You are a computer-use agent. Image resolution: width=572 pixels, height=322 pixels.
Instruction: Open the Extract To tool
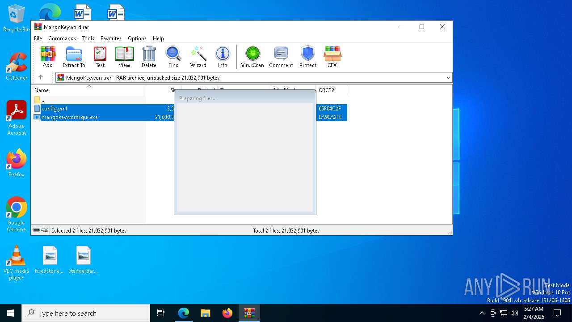coord(74,57)
